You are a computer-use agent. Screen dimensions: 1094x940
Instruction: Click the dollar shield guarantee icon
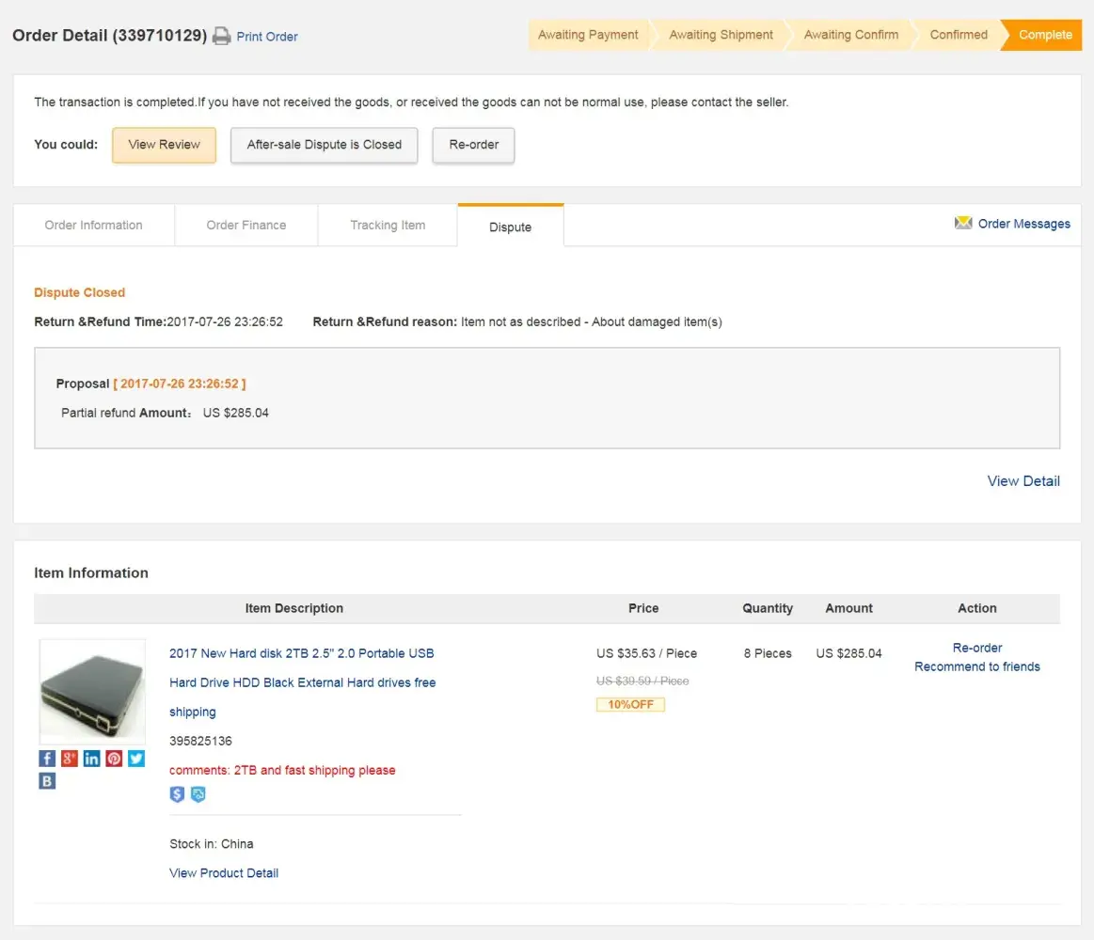(177, 794)
